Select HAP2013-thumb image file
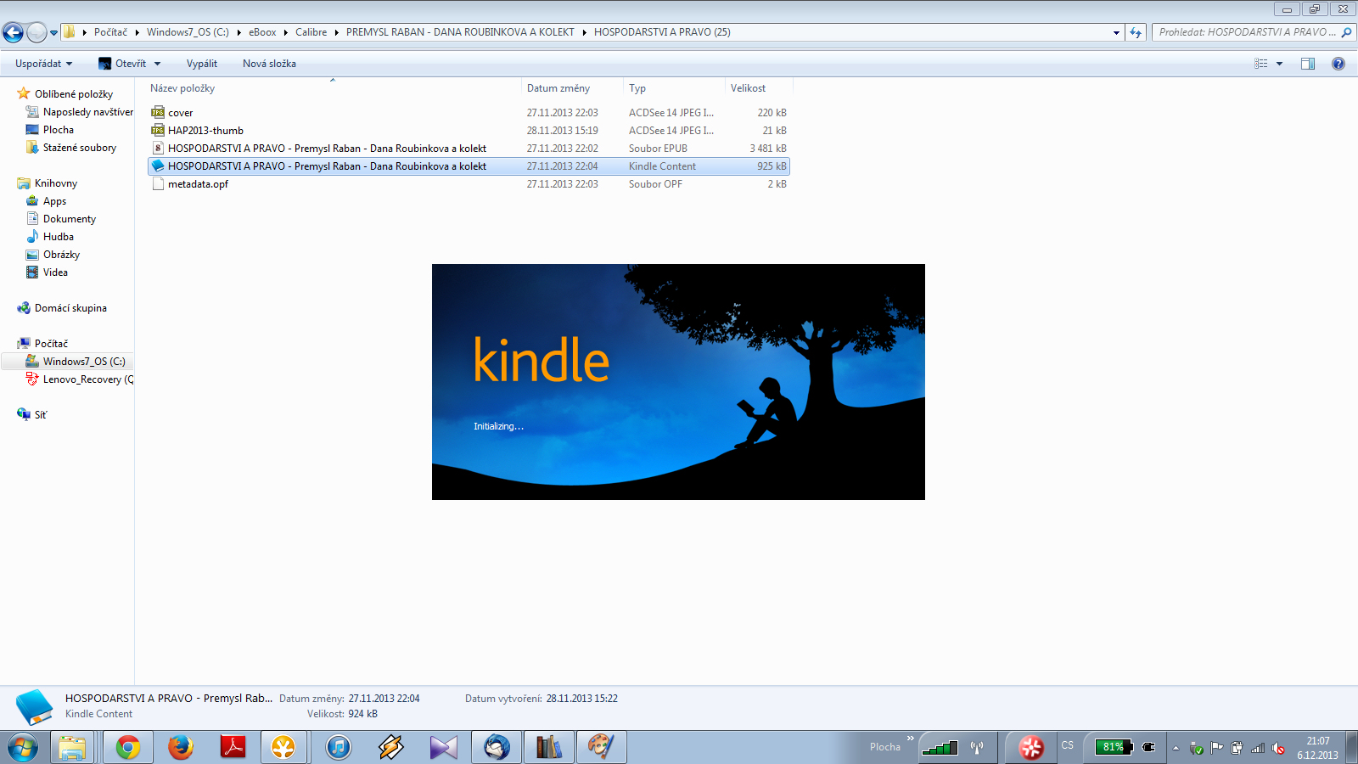The width and height of the screenshot is (1358, 764). click(205, 130)
